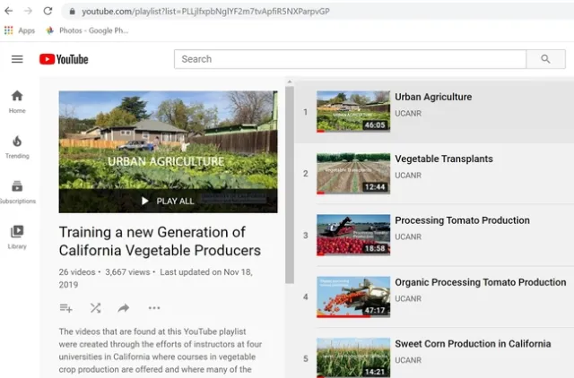Click the YouTube logo
Image resolution: width=574 pixels, height=378 pixels.
tap(64, 59)
